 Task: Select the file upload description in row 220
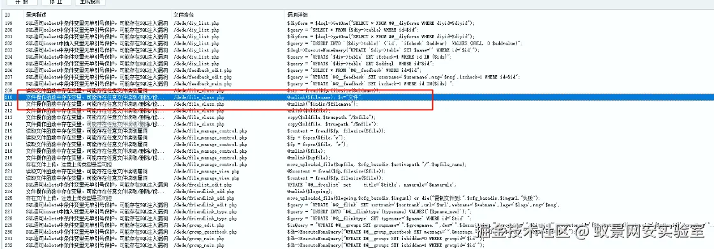pyautogui.click(x=69, y=165)
